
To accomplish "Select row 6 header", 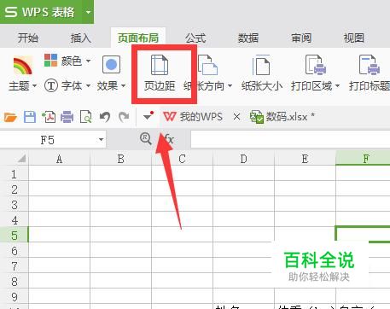I will click(x=15, y=251).
